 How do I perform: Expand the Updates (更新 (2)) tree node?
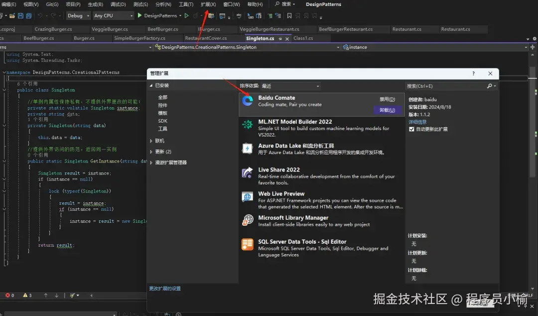[151, 152]
